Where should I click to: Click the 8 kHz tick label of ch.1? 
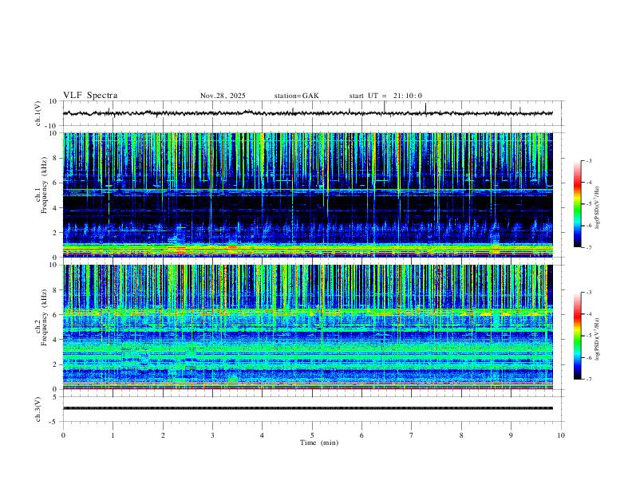click(55, 158)
